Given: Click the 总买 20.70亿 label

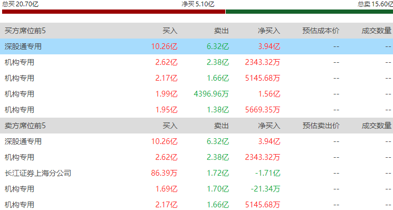Looking at the screenshot, I should click(x=20, y=4).
